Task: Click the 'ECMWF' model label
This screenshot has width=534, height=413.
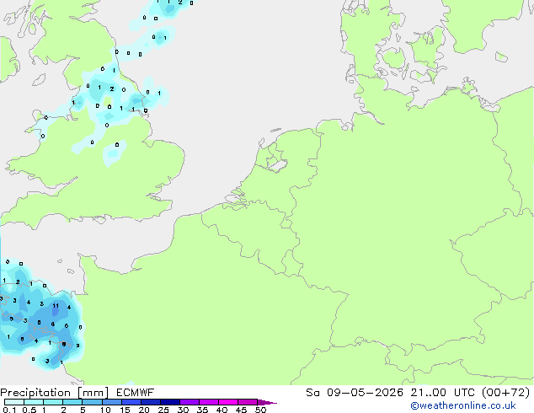Action: click(135, 393)
